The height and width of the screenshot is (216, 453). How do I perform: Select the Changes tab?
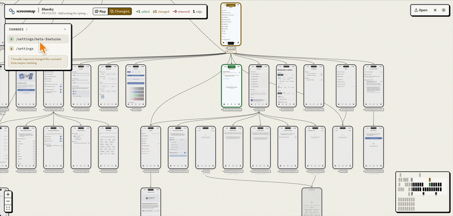119,11
